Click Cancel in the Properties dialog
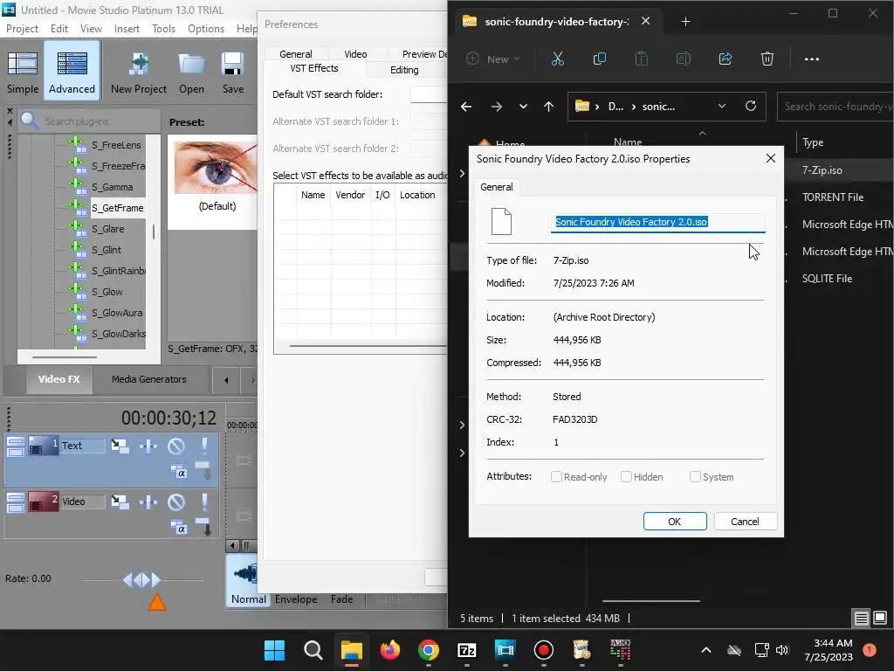This screenshot has width=894, height=671. click(745, 521)
